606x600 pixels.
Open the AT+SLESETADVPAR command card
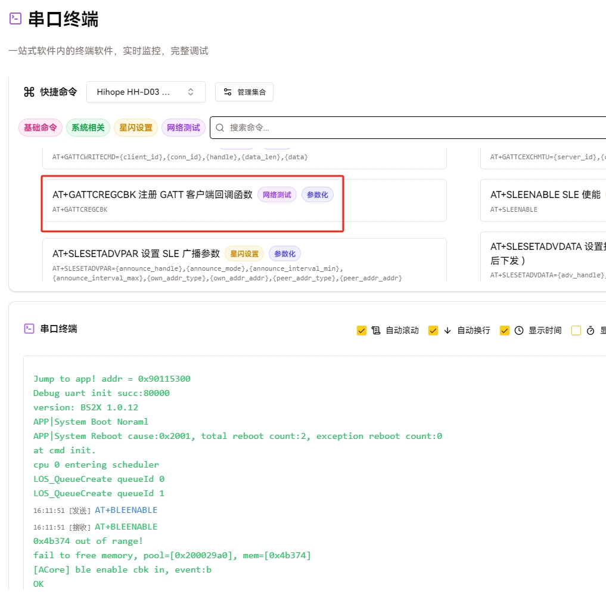click(x=244, y=260)
